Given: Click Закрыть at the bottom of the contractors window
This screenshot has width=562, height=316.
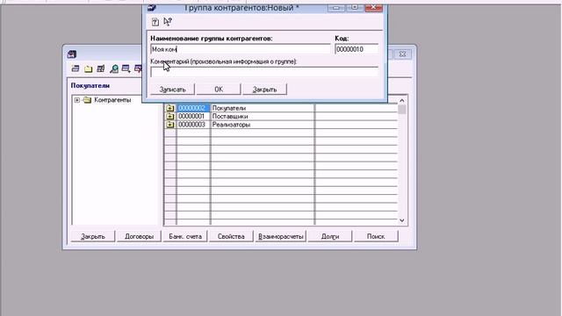Looking at the screenshot, I should click(93, 236).
